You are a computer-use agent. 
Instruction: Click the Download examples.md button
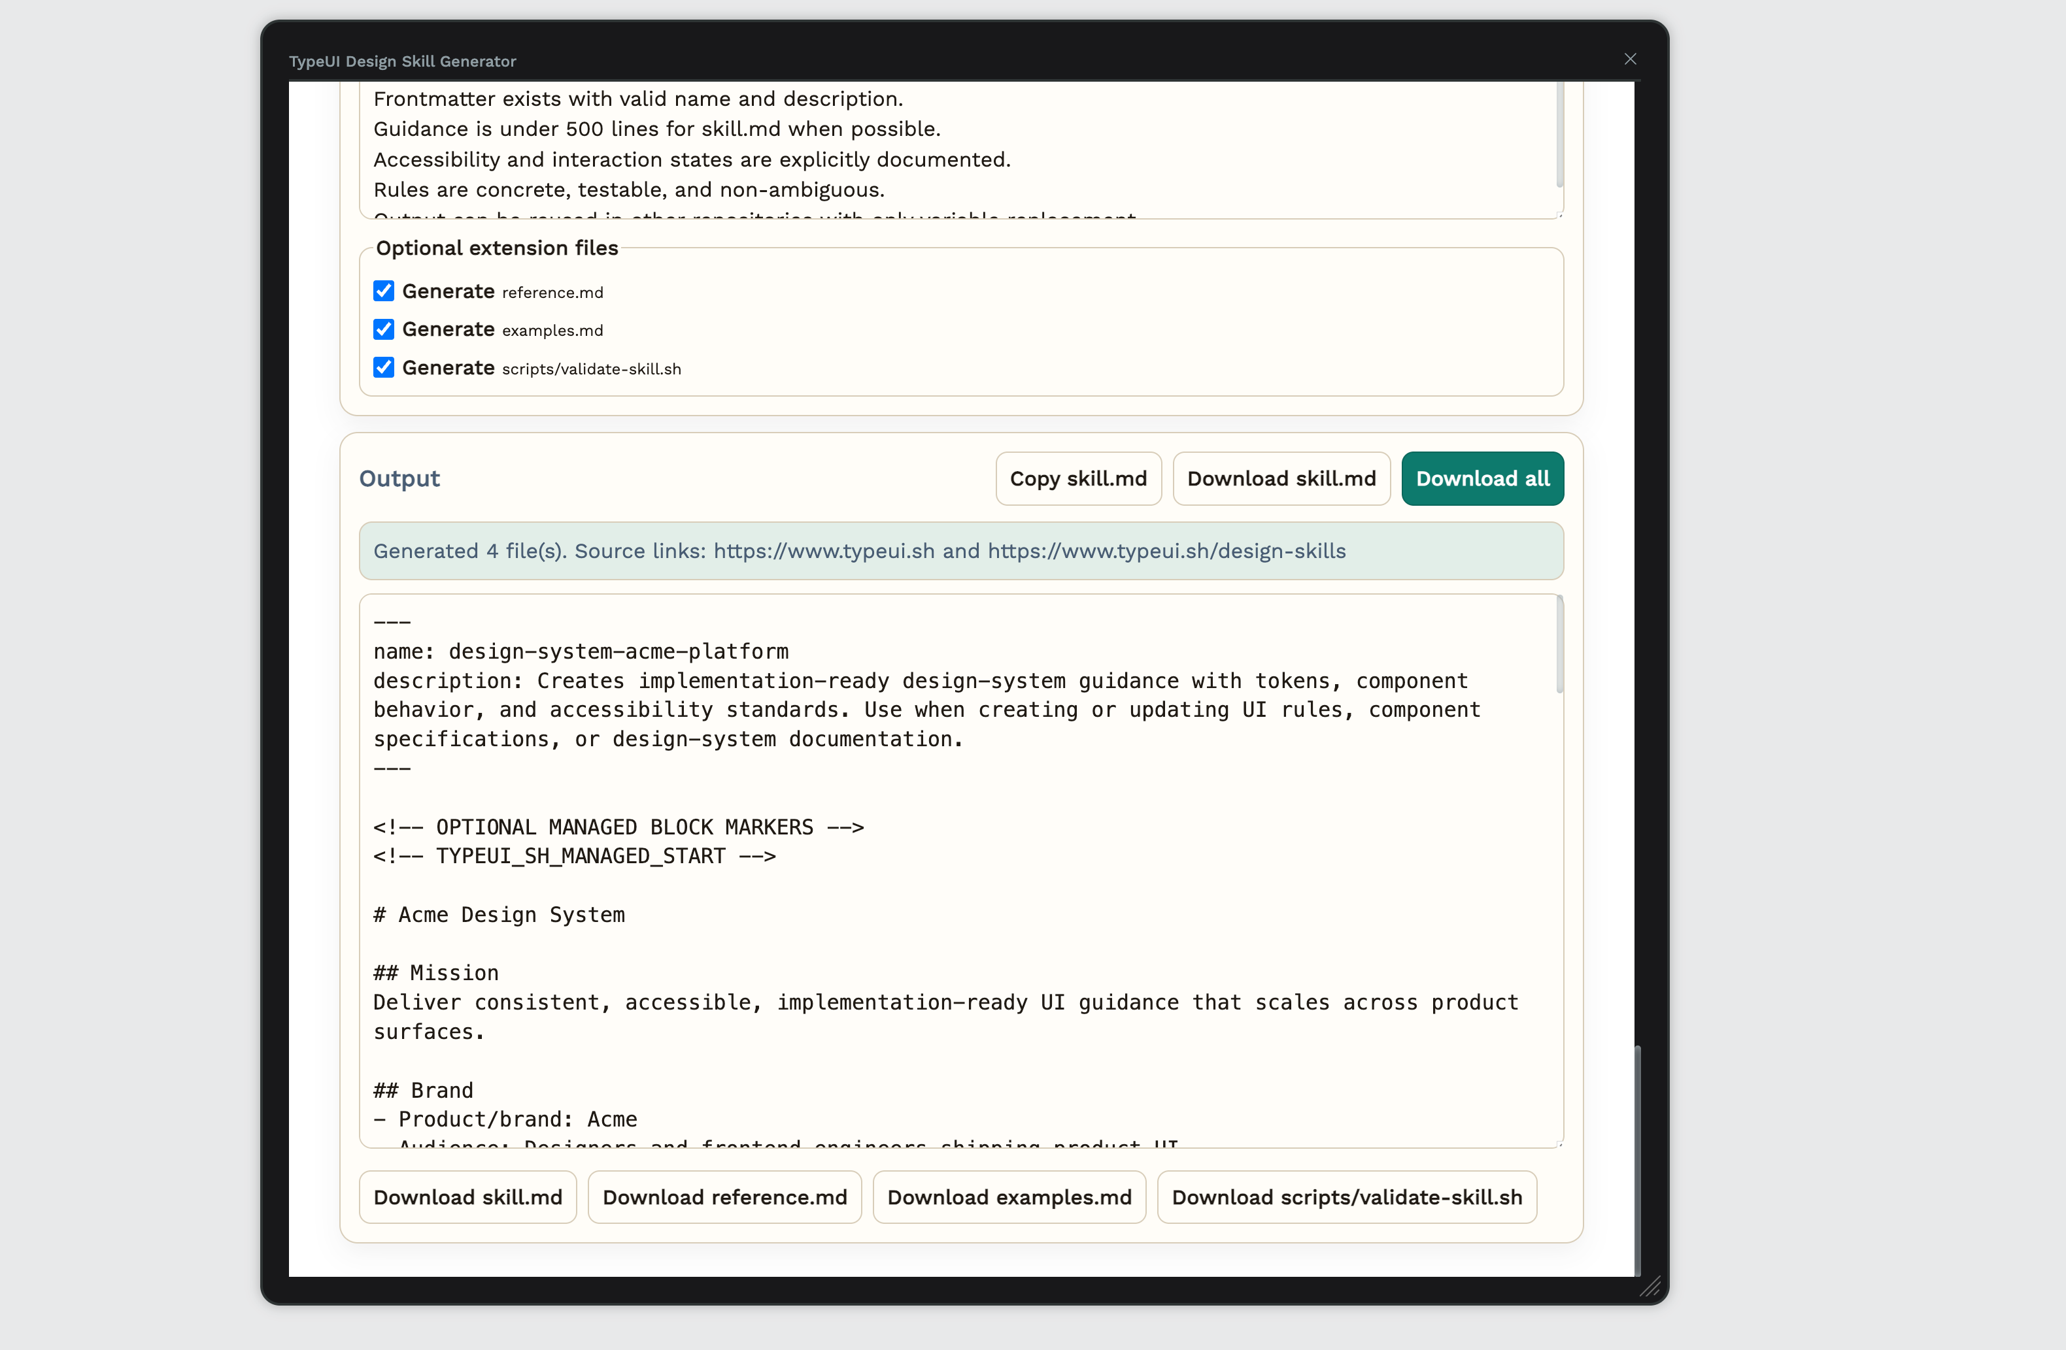click(x=1009, y=1197)
